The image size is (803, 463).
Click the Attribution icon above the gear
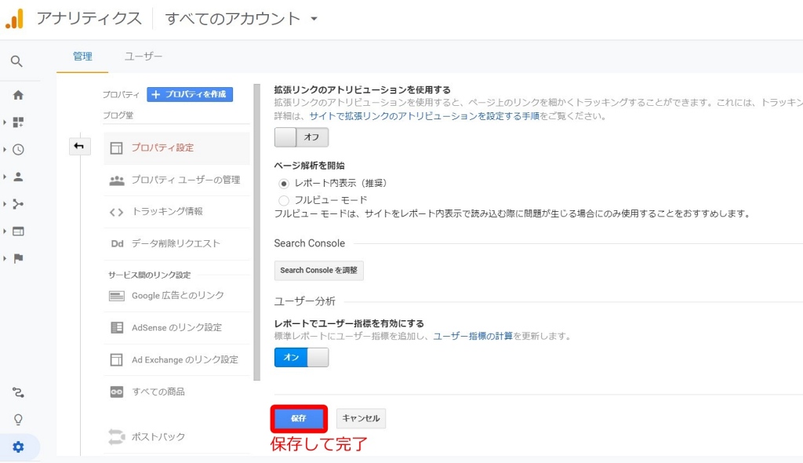pos(17,392)
